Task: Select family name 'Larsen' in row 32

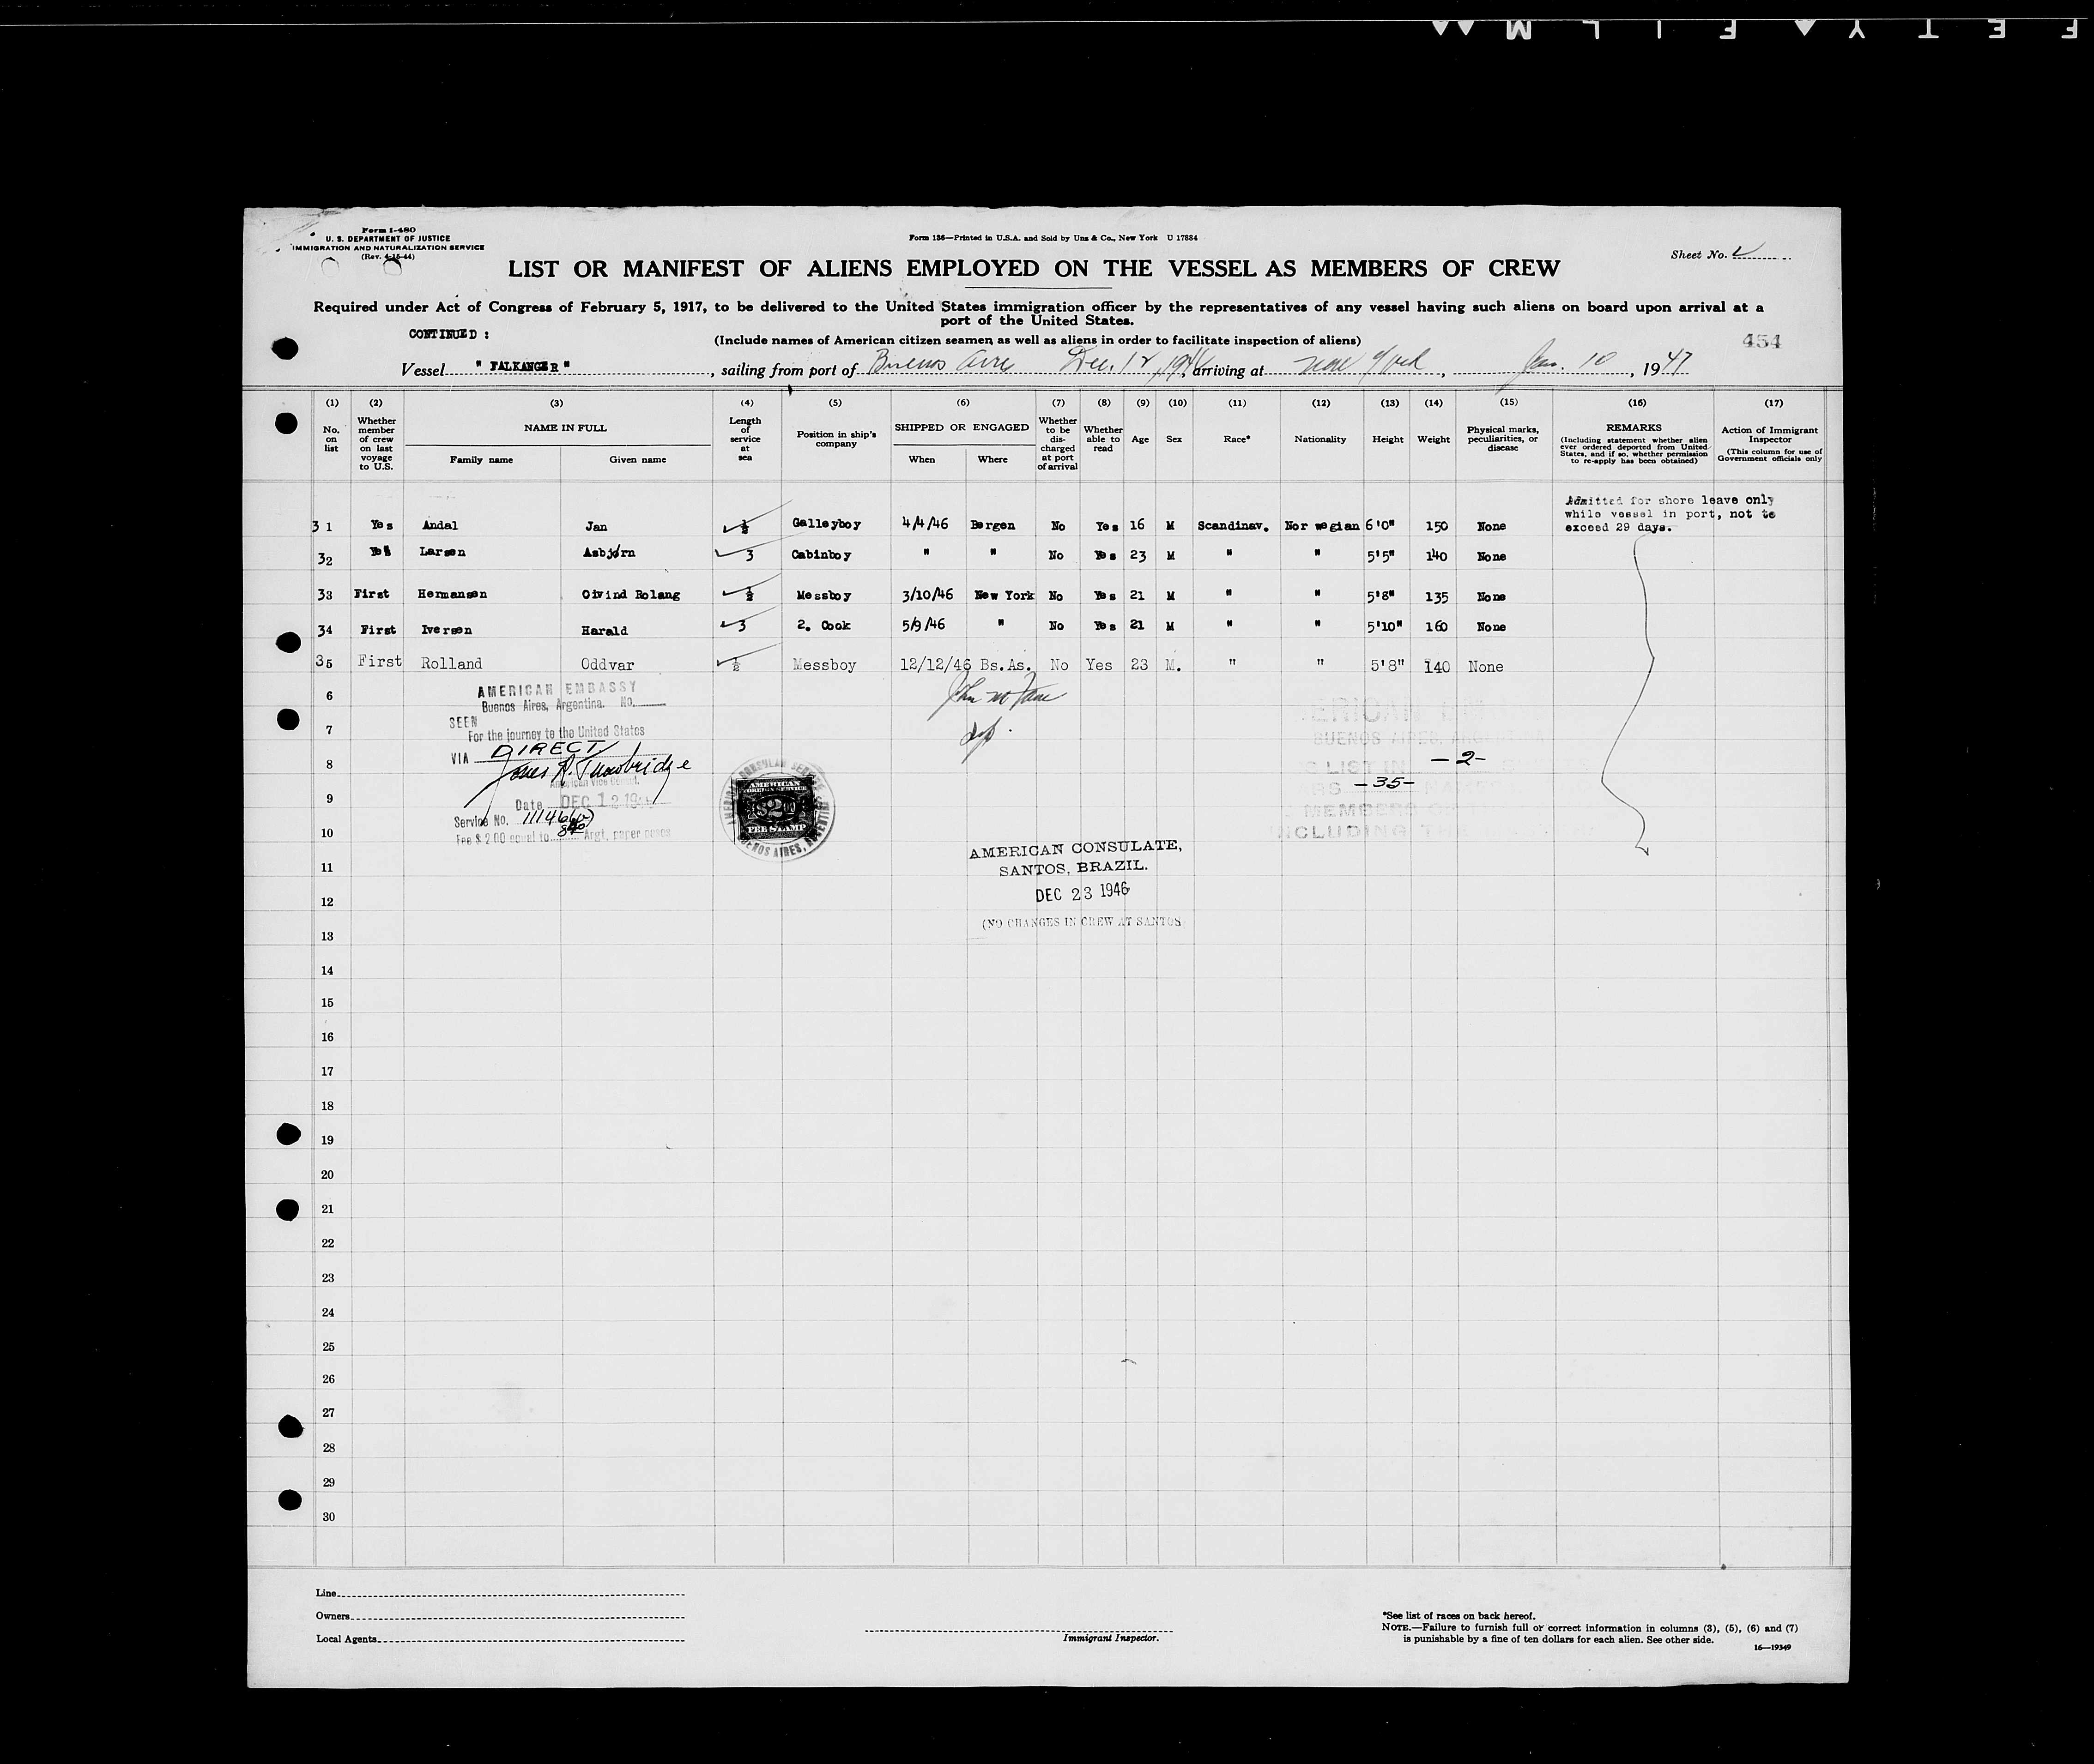Action: (x=444, y=552)
